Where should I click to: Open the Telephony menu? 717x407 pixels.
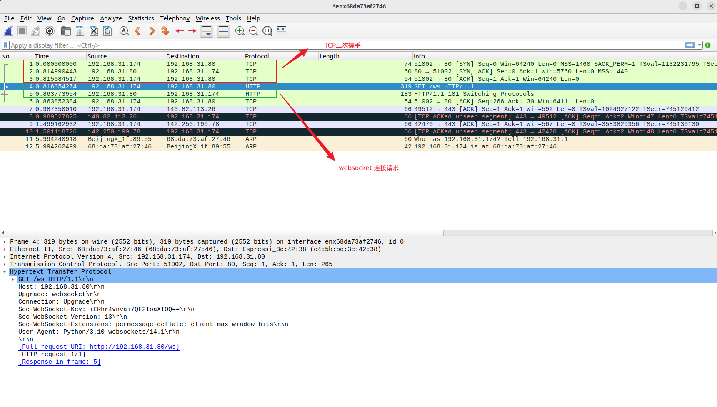175,18
